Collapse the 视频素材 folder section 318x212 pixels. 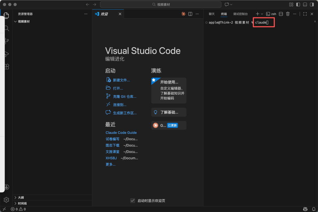coord(16,22)
